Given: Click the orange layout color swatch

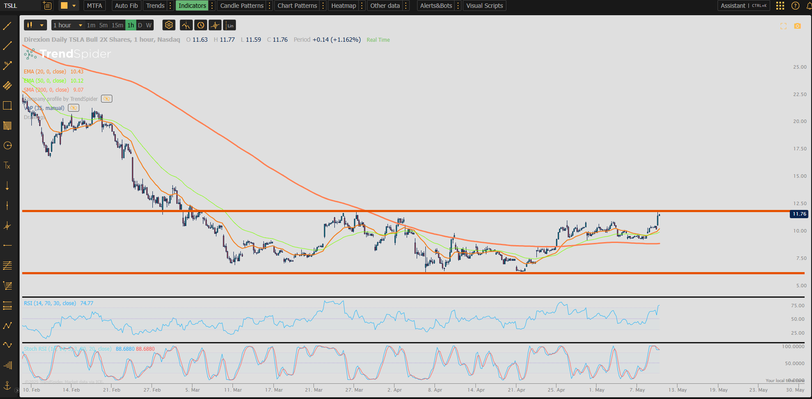Looking at the screenshot, I should click(x=64, y=6).
